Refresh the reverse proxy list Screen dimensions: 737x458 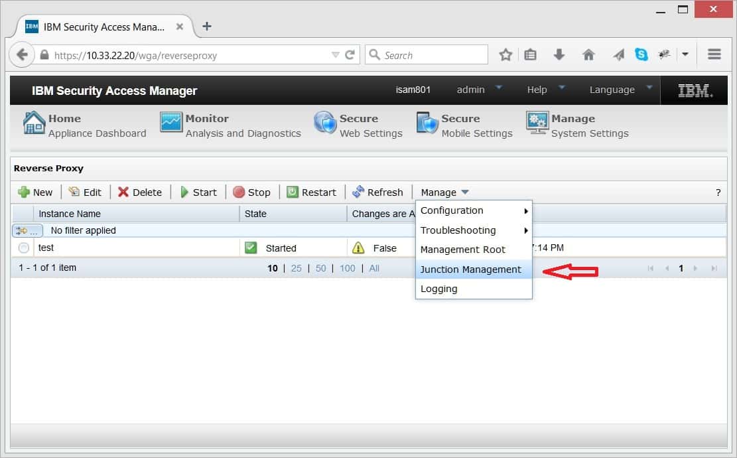click(x=378, y=192)
